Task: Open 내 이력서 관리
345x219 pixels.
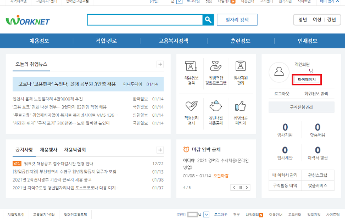Action: coord(285,175)
